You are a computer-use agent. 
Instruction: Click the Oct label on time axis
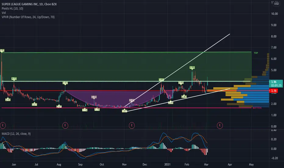click(x=102, y=164)
